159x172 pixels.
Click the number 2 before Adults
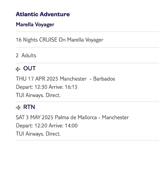tap(17, 55)
